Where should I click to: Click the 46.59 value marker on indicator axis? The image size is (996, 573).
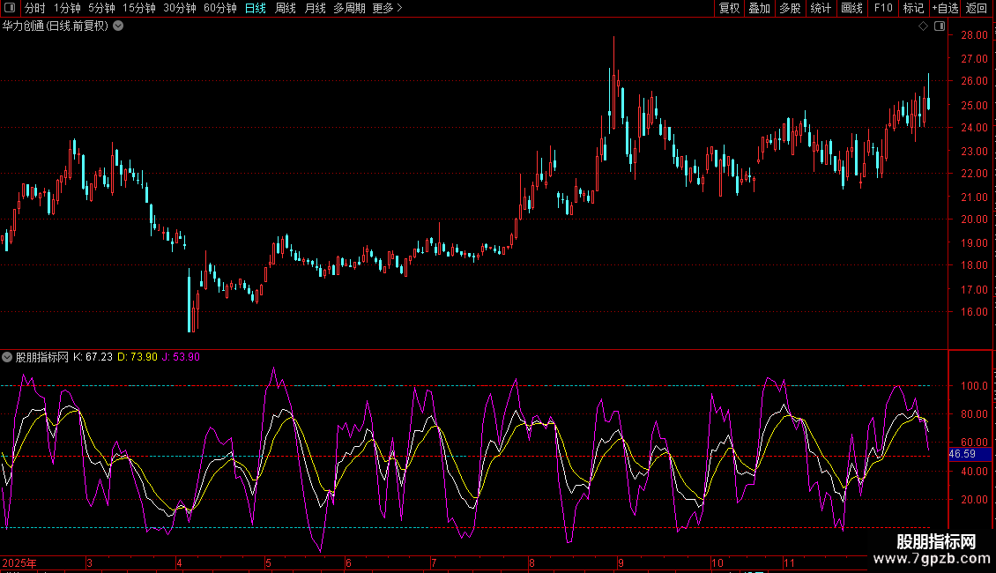pos(962,454)
